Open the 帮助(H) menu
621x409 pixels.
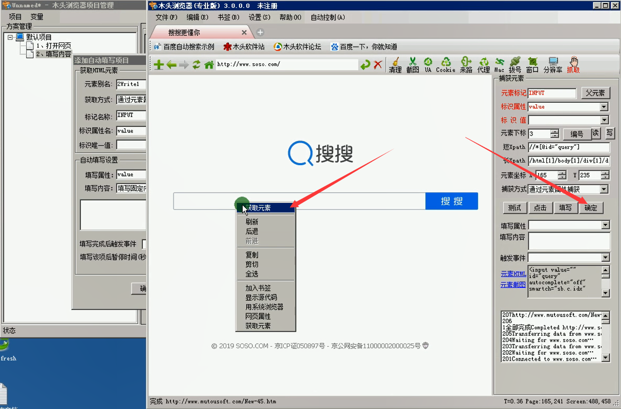coord(290,17)
